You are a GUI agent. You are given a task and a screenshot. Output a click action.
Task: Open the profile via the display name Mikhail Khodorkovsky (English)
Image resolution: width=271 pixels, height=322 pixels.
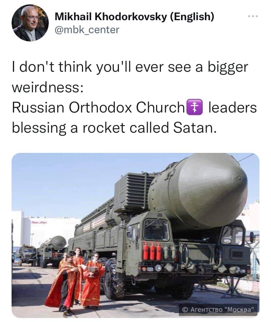(134, 17)
